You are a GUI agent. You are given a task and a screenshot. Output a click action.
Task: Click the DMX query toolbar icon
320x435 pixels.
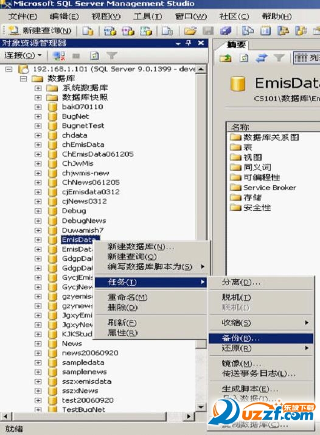[128, 31]
